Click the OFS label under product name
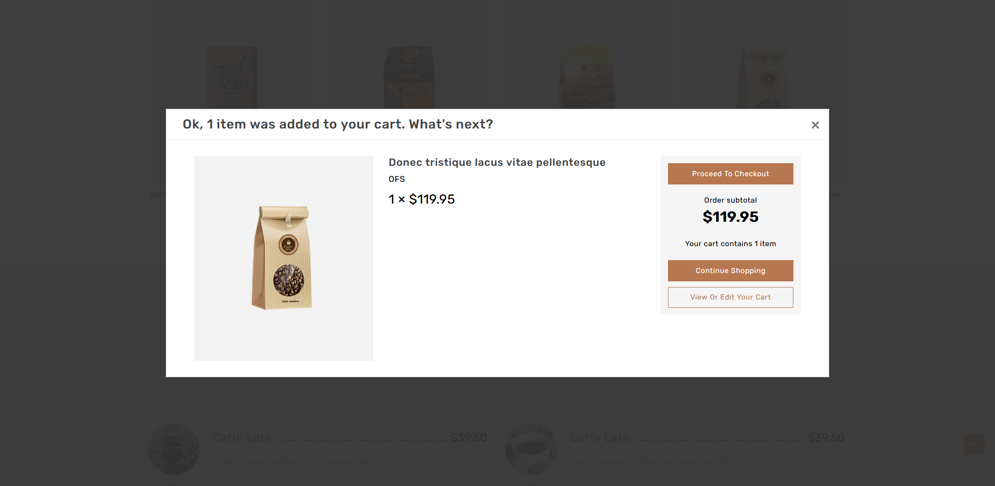Screen dimensions: 995x486 pyautogui.click(x=396, y=179)
